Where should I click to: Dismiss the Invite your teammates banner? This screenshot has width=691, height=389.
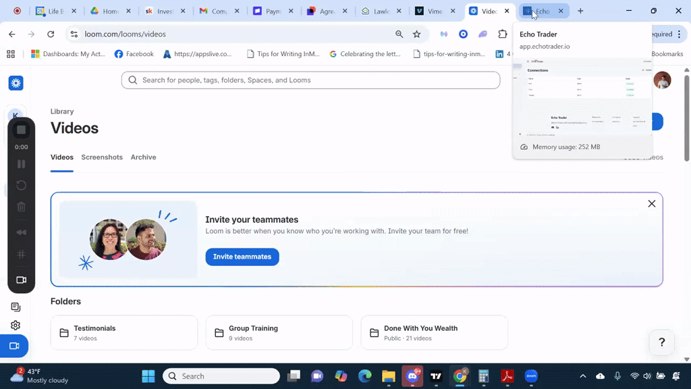[x=651, y=204]
